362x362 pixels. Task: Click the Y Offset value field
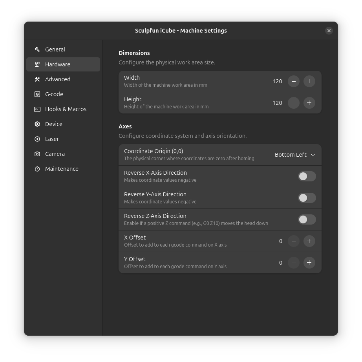(x=280, y=263)
